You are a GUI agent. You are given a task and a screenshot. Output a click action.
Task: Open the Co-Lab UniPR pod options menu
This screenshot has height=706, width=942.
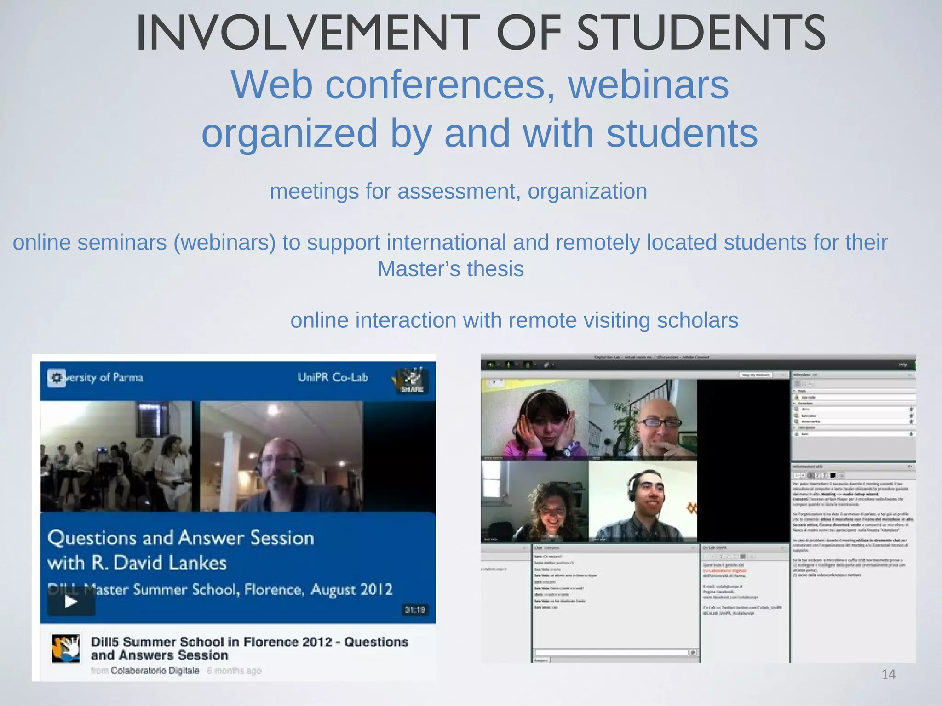pyautogui.click(x=783, y=548)
